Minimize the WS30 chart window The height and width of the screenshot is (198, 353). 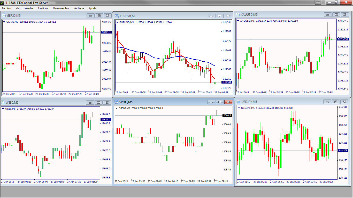click(x=90, y=103)
